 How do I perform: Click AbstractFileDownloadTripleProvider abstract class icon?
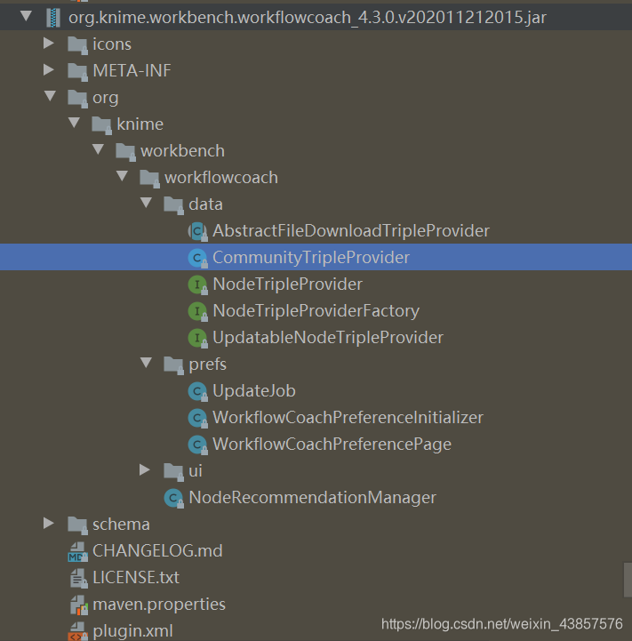coord(198,232)
